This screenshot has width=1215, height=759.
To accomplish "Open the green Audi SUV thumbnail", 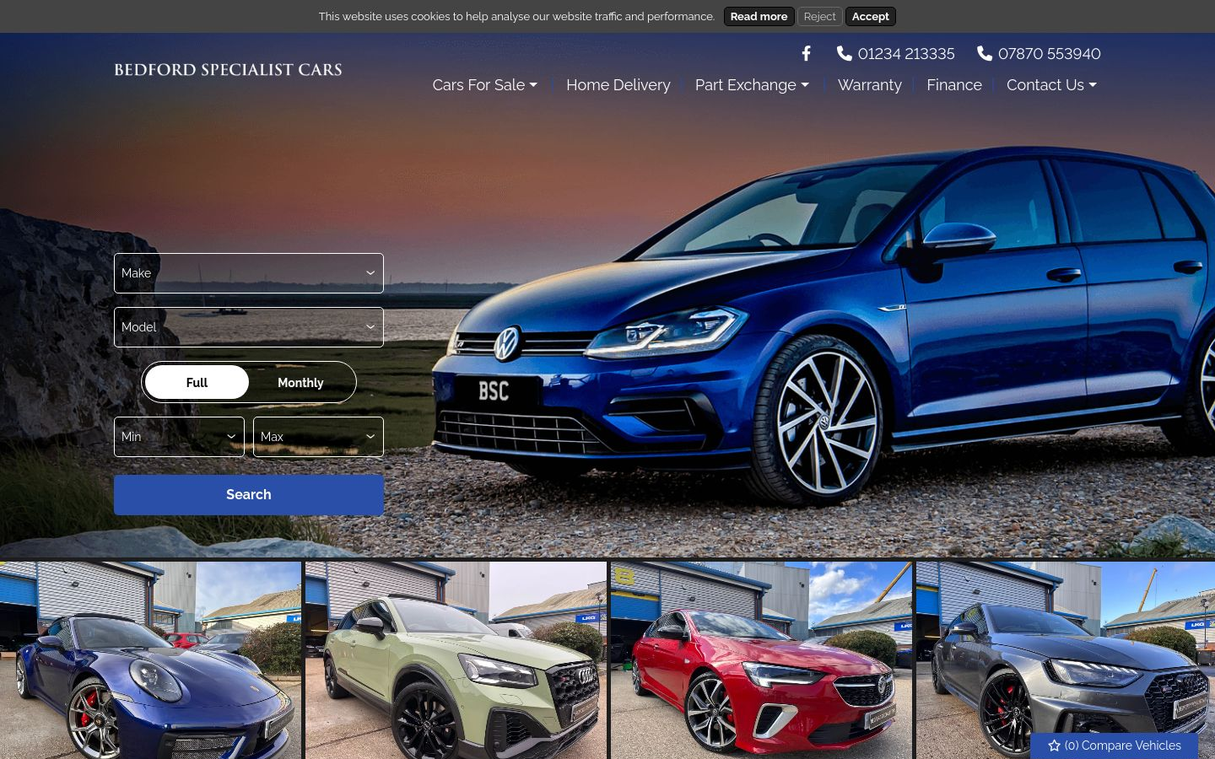I will tap(456, 660).
